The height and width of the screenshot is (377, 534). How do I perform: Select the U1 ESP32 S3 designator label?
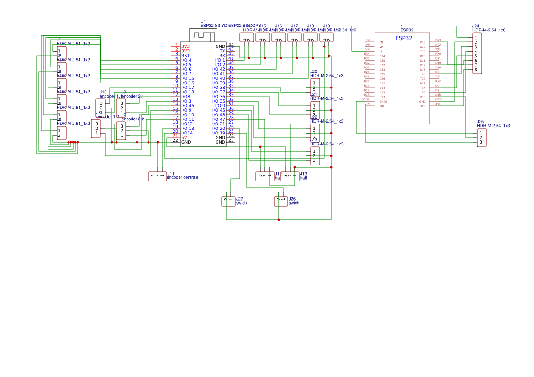[203, 22]
